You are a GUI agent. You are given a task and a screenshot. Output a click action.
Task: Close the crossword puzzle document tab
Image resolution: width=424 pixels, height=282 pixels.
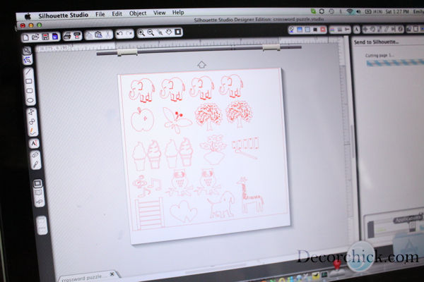click(112, 274)
